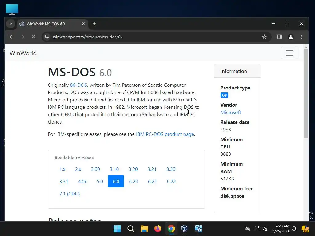315x236 pixels.
Task: Click the Information panel header
Action: tap(237, 71)
